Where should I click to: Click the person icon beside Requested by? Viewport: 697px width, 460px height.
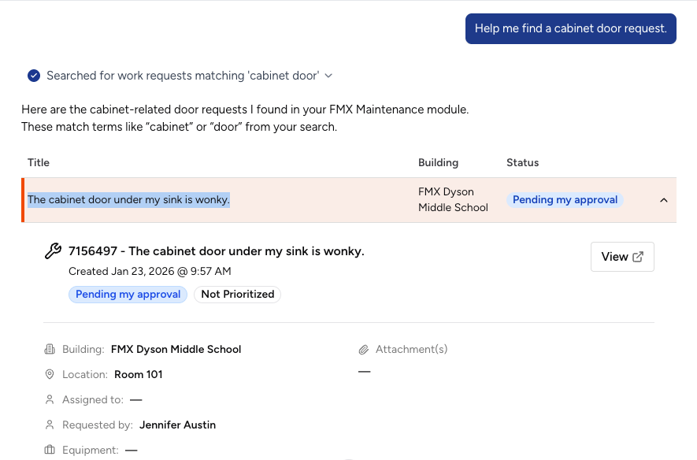click(x=50, y=425)
